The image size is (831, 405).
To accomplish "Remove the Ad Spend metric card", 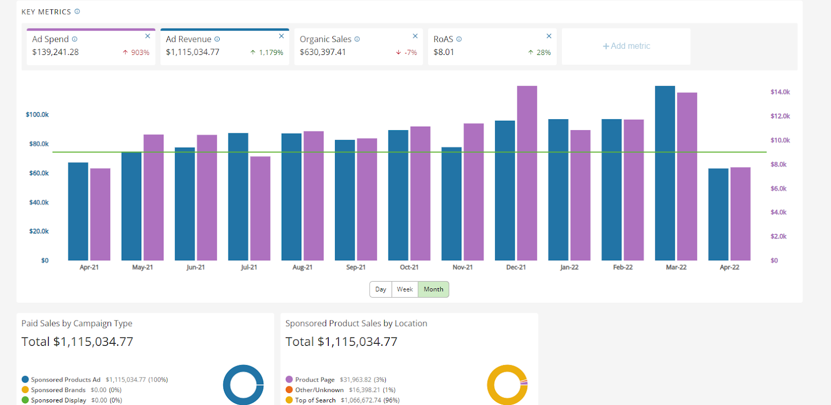I will tap(148, 36).
